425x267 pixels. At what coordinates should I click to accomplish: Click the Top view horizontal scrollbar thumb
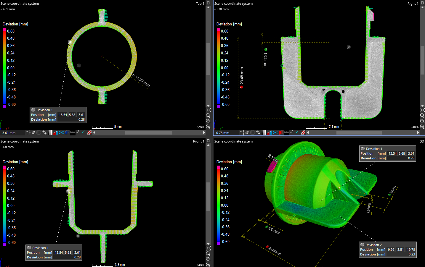tap(149, 133)
